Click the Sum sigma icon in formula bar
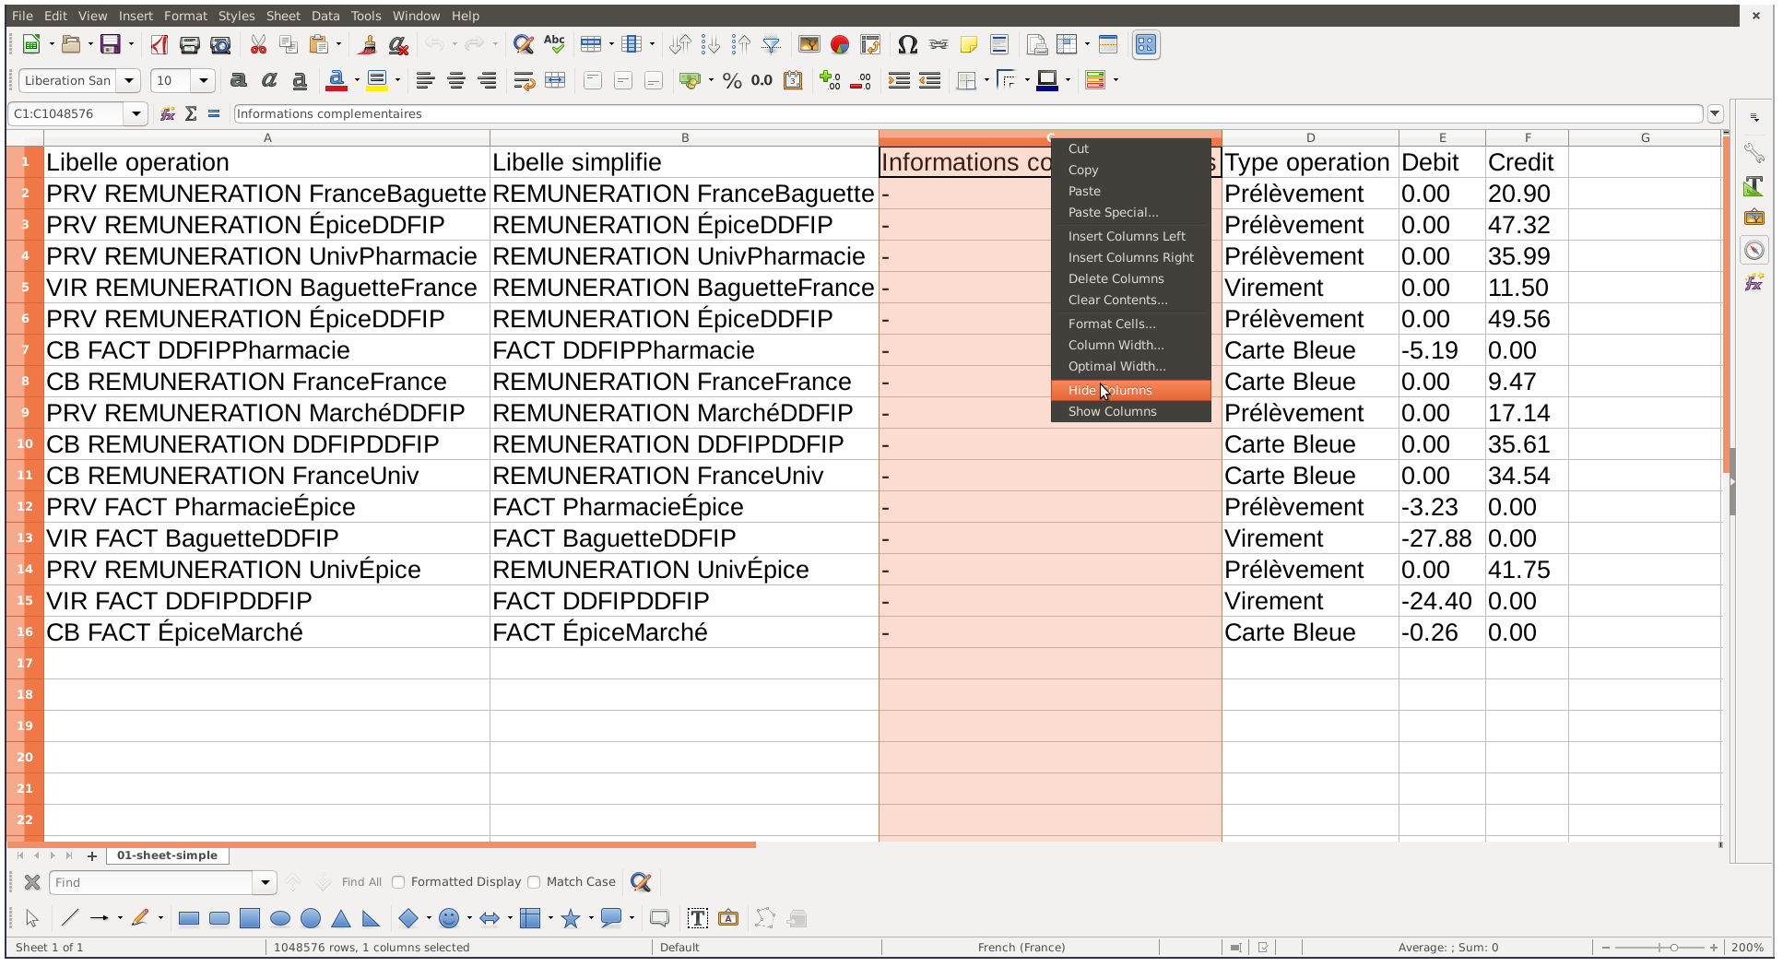 point(191,113)
